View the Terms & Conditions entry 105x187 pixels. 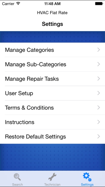52,107
